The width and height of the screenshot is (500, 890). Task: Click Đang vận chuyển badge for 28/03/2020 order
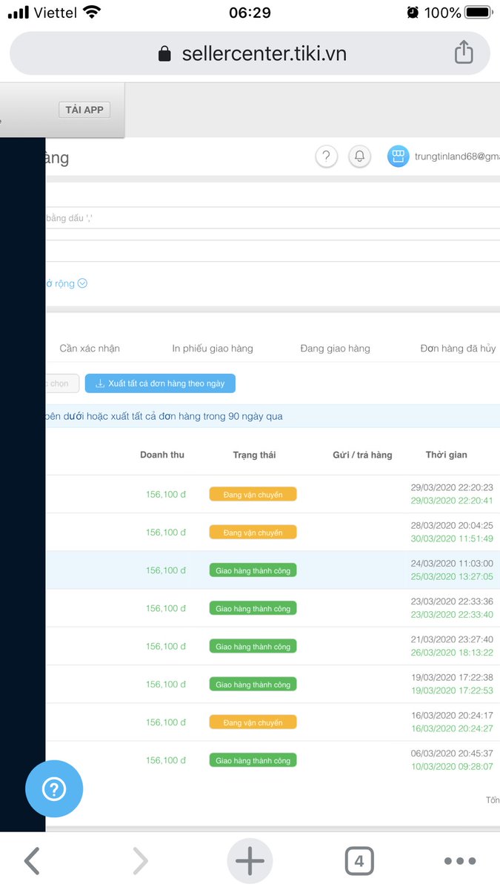(253, 532)
